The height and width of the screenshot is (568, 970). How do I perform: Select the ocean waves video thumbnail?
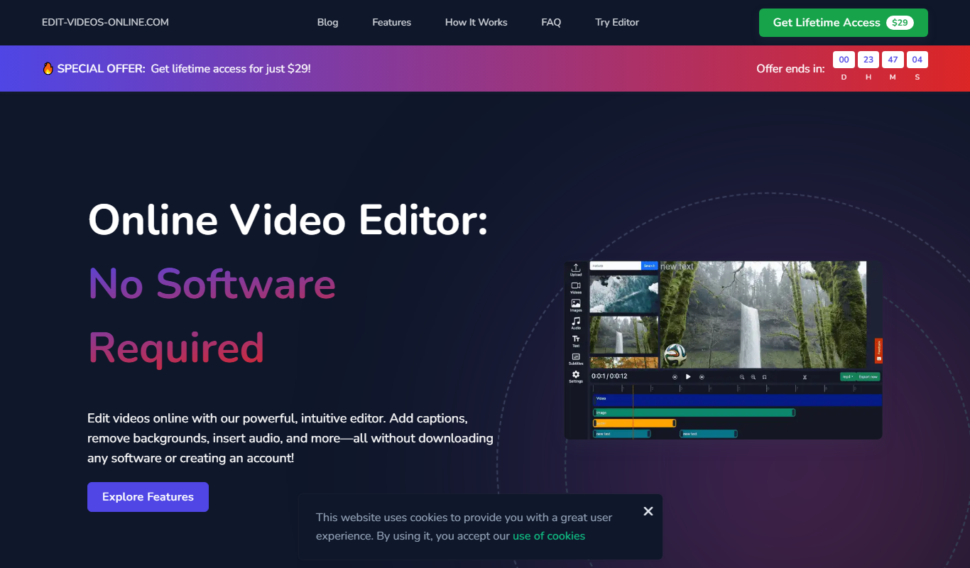click(624, 293)
